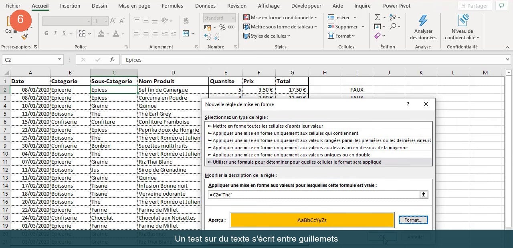Click the Sous-Categorie header cell
The image size is (513, 248).
pyautogui.click(x=114, y=81)
